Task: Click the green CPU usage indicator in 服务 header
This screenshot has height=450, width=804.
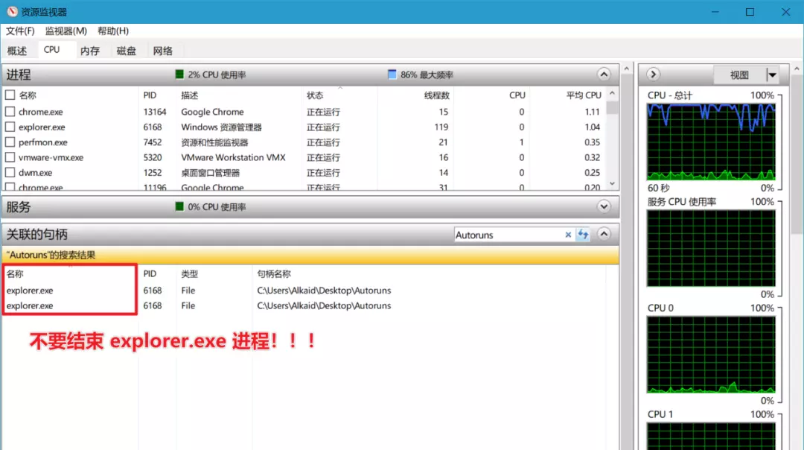Action: coord(179,206)
